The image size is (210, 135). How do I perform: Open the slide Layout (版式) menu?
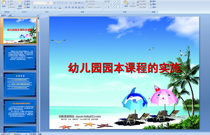coord(28,1)
